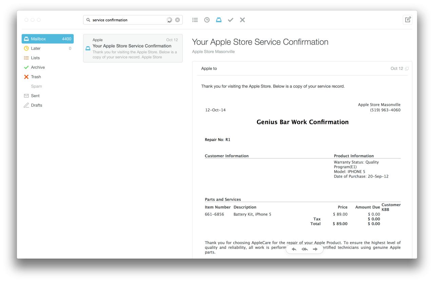Open the Drafts folder
This screenshot has width=434, height=282.
coord(37,106)
